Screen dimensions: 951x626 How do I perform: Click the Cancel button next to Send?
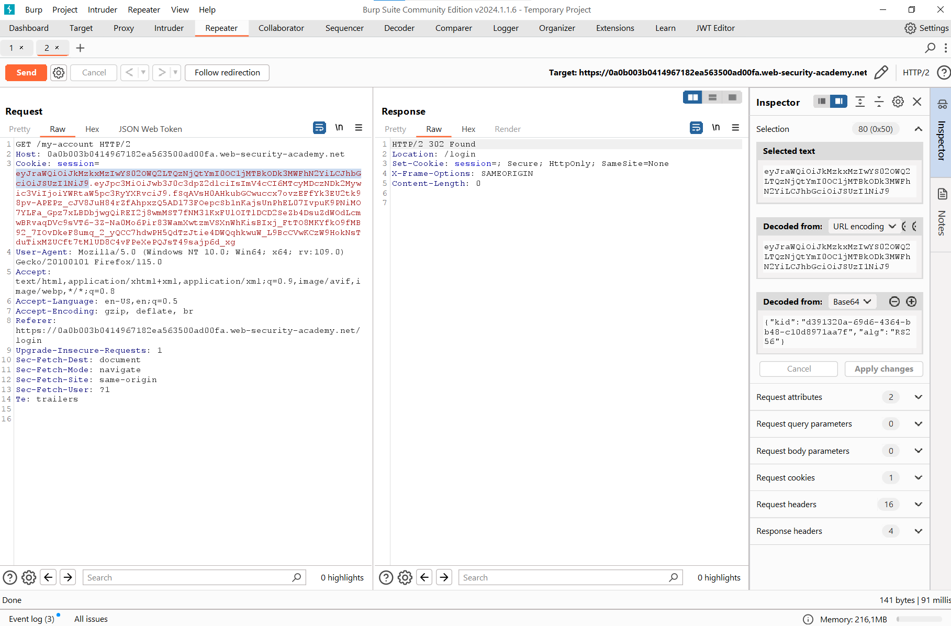(94, 73)
